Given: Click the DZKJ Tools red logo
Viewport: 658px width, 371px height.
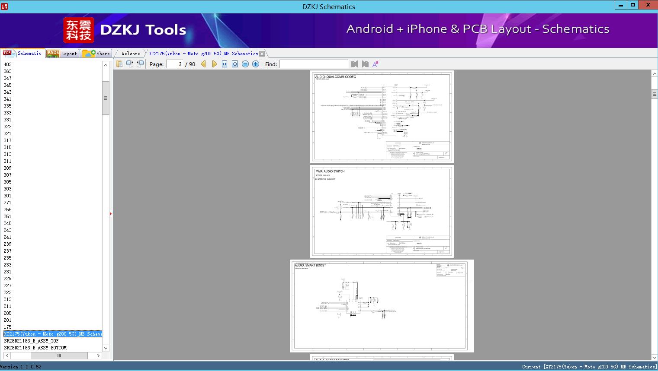Looking at the screenshot, I should coord(78,30).
